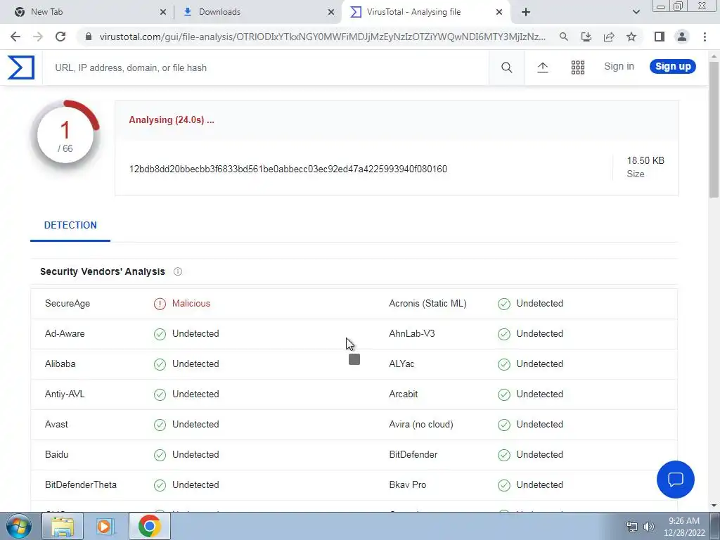Open the media player taskbar icon
This screenshot has height=540, width=720.
(x=104, y=526)
